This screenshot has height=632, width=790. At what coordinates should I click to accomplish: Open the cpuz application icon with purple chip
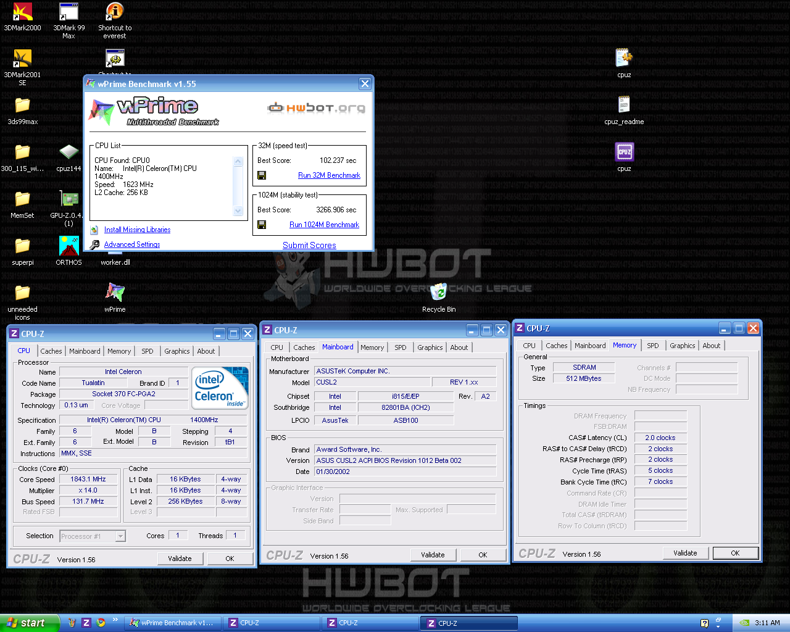coord(624,152)
